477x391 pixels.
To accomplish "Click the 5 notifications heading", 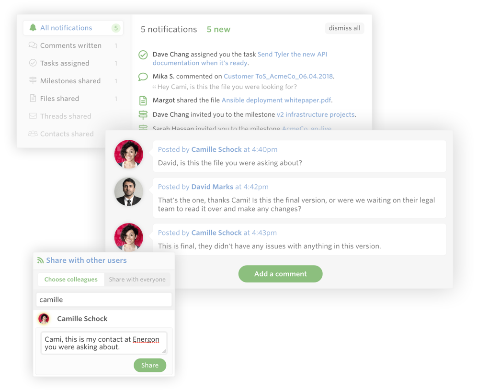I will coord(169,30).
